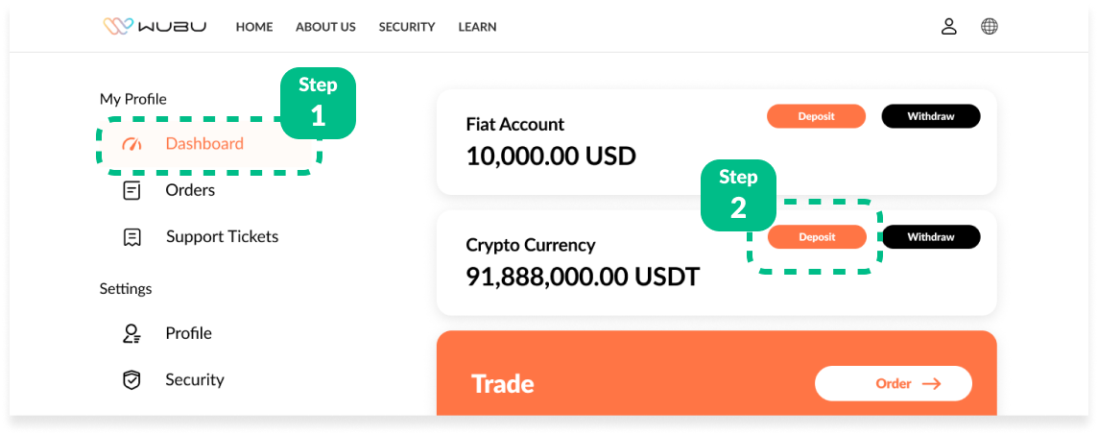This screenshot has height=435, width=1098.
Task: Click the Dashboard gauge icon
Action: click(x=131, y=144)
